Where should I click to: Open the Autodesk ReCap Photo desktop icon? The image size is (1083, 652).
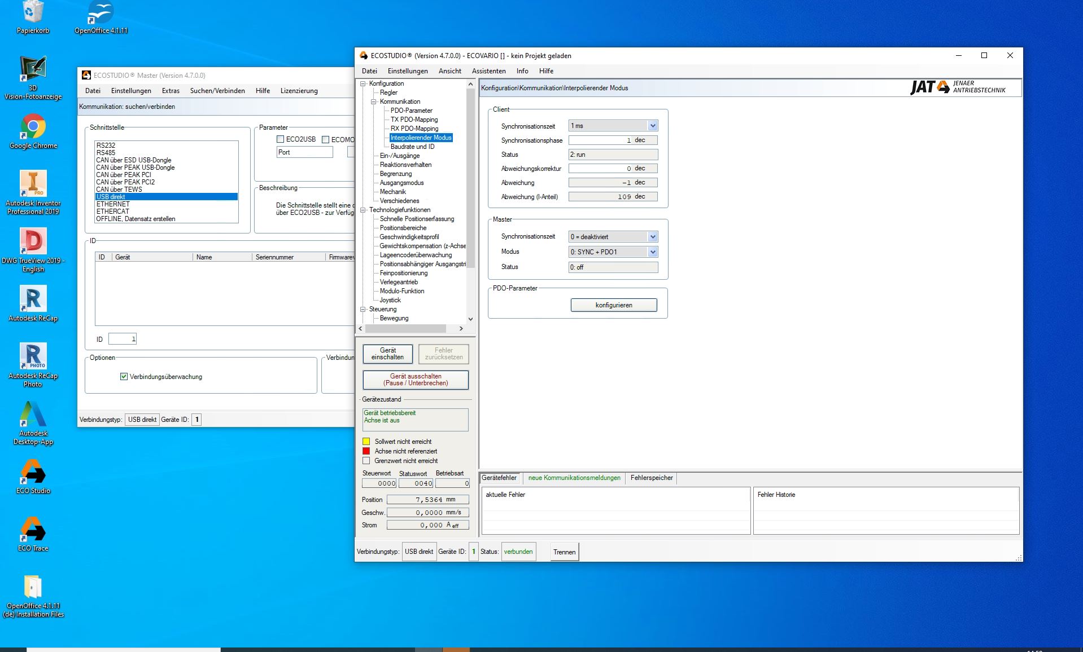(33, 365)
